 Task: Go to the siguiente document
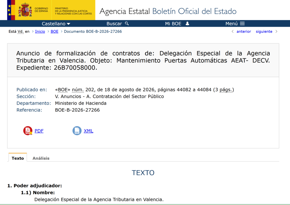(x=264, y=32)
